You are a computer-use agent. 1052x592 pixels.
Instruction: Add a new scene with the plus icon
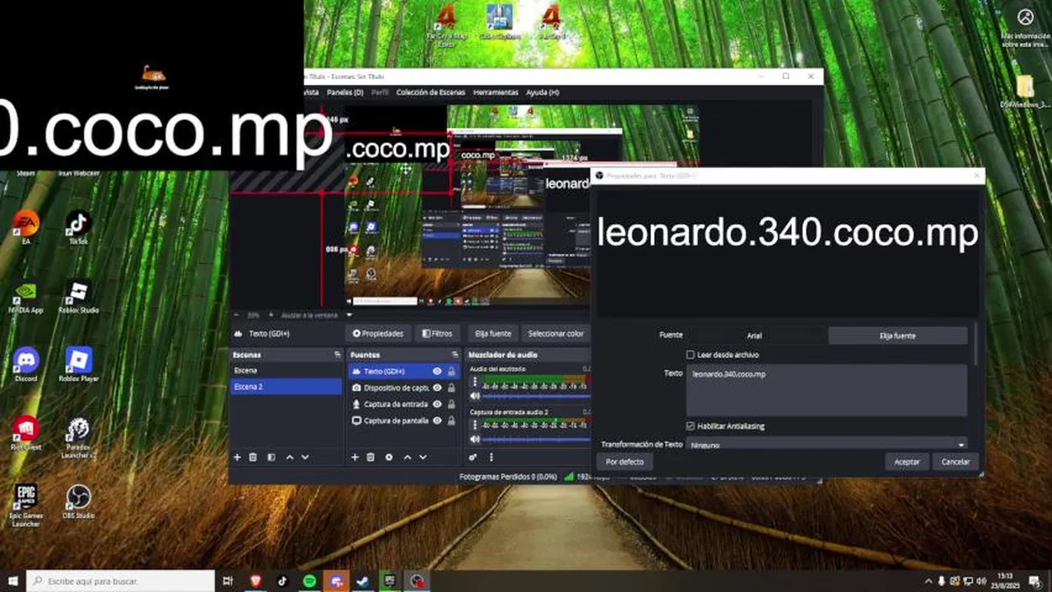(237, 457)
